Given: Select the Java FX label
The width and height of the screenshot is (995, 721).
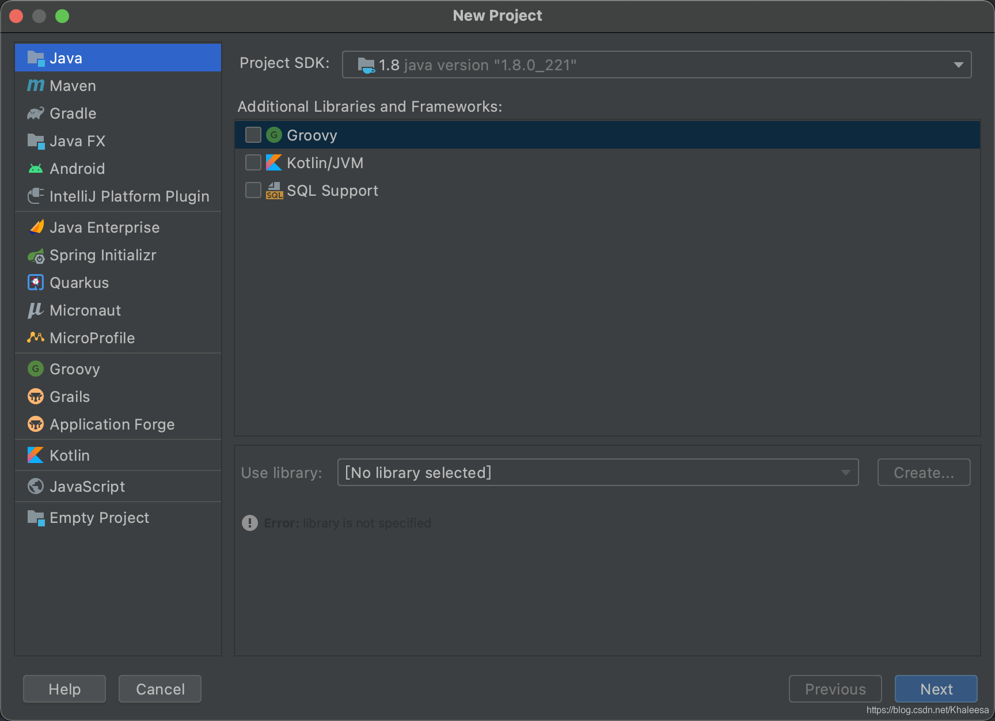Looking at the screenshot, I should tap(78, 141).
